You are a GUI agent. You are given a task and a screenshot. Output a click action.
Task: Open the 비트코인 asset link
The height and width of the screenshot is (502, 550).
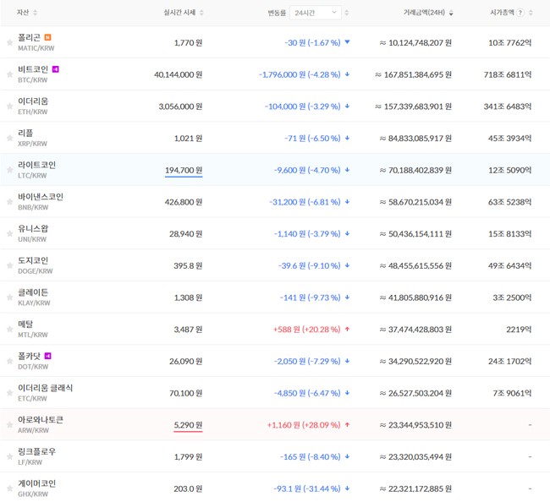33,69
